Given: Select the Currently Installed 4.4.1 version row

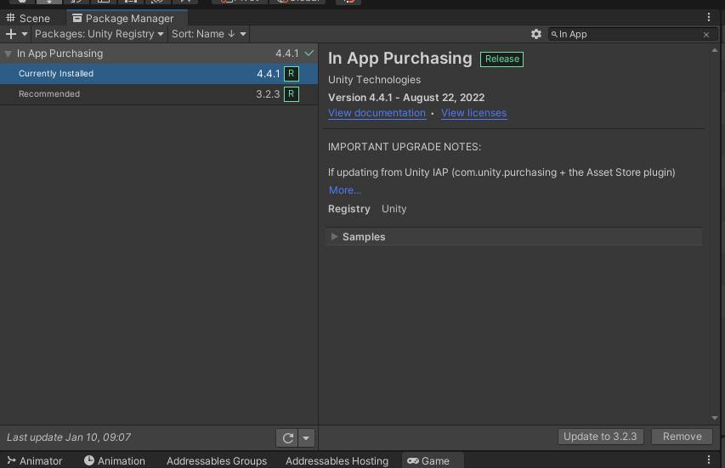Looking at the screenshot, I should (159, 74).
